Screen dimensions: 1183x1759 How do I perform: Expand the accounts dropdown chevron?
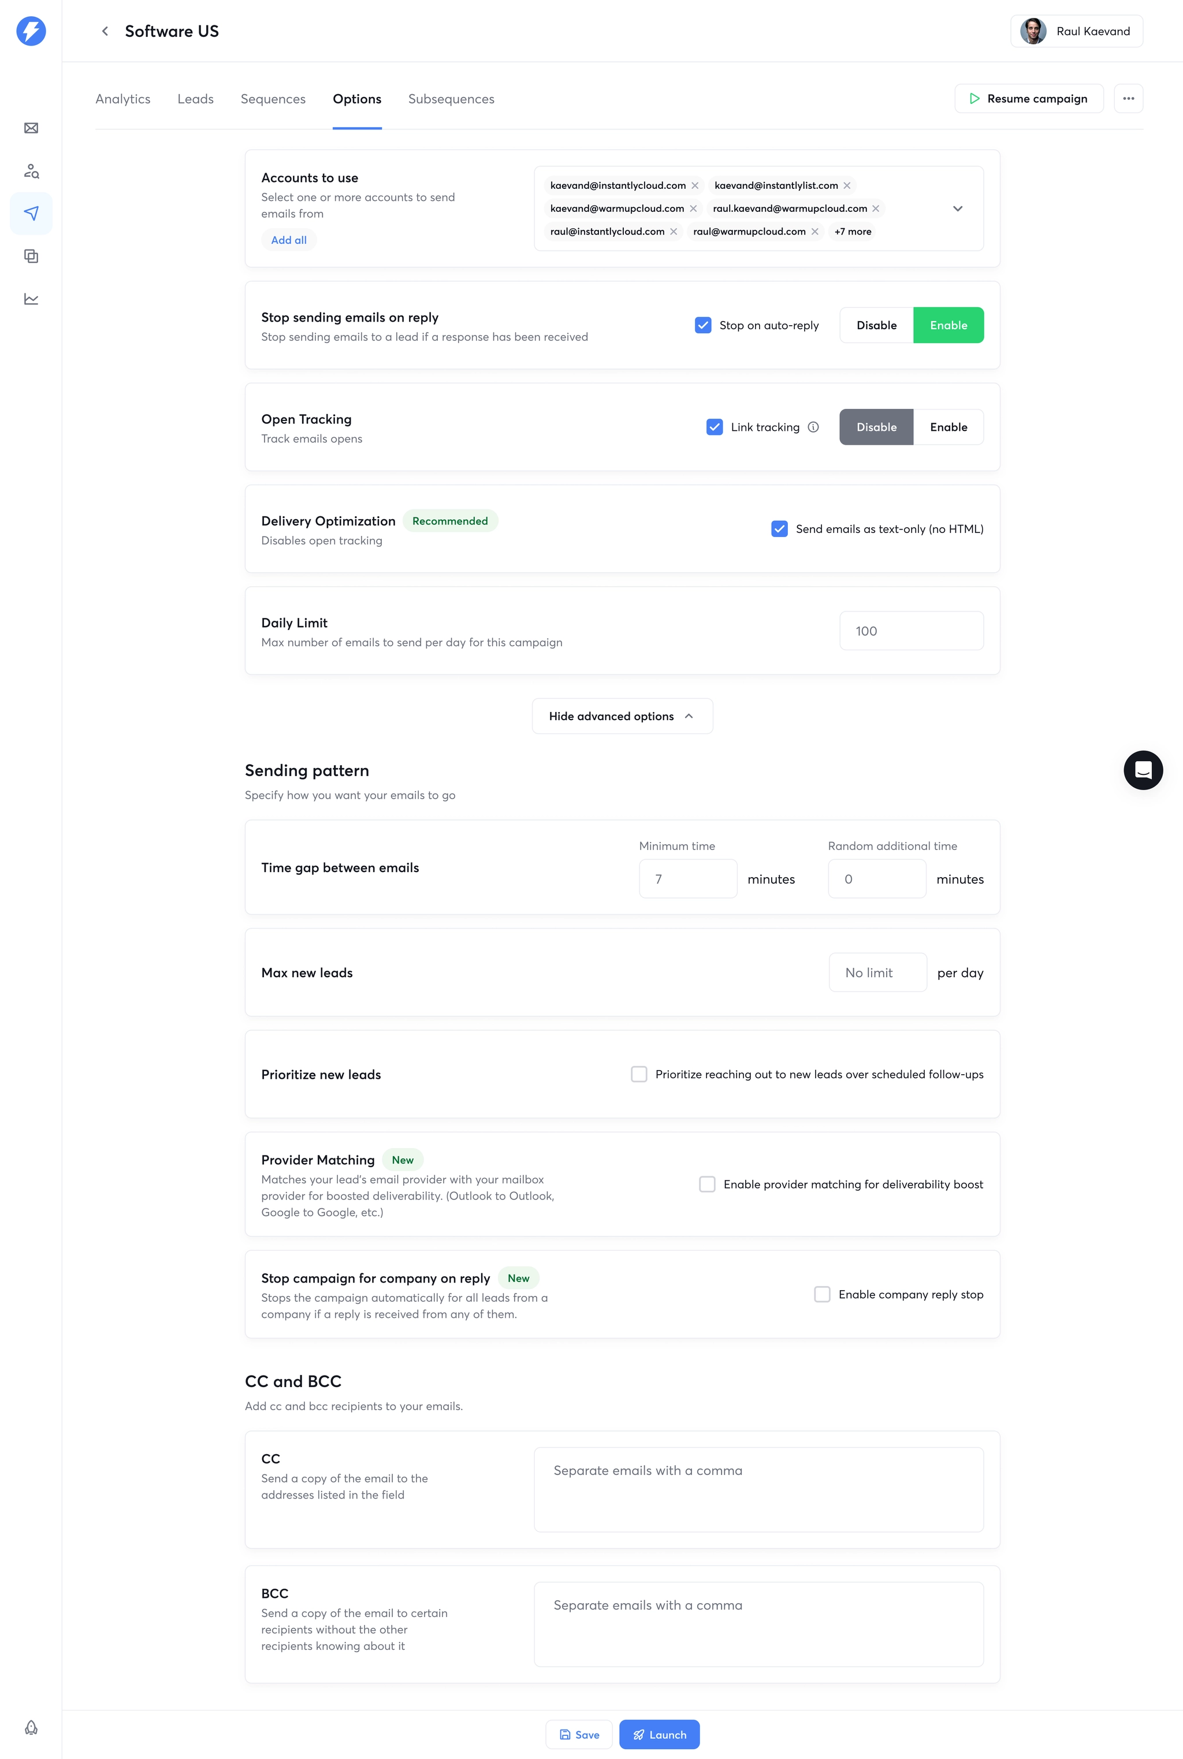coord(957,209)
